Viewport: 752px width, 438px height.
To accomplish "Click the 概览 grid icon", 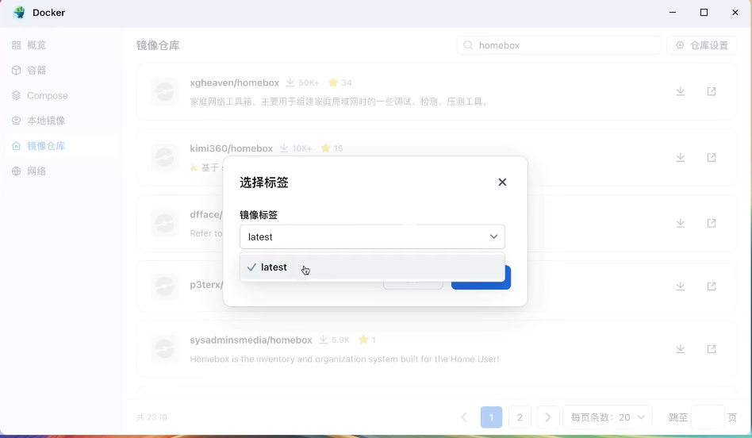I will (x=17, y=45).
